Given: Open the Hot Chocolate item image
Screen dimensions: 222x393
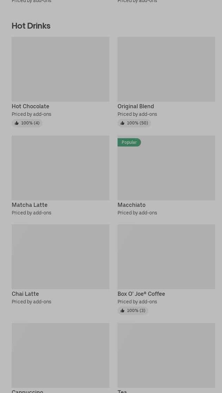Looking at the screenshot, I should click(60, 69).
